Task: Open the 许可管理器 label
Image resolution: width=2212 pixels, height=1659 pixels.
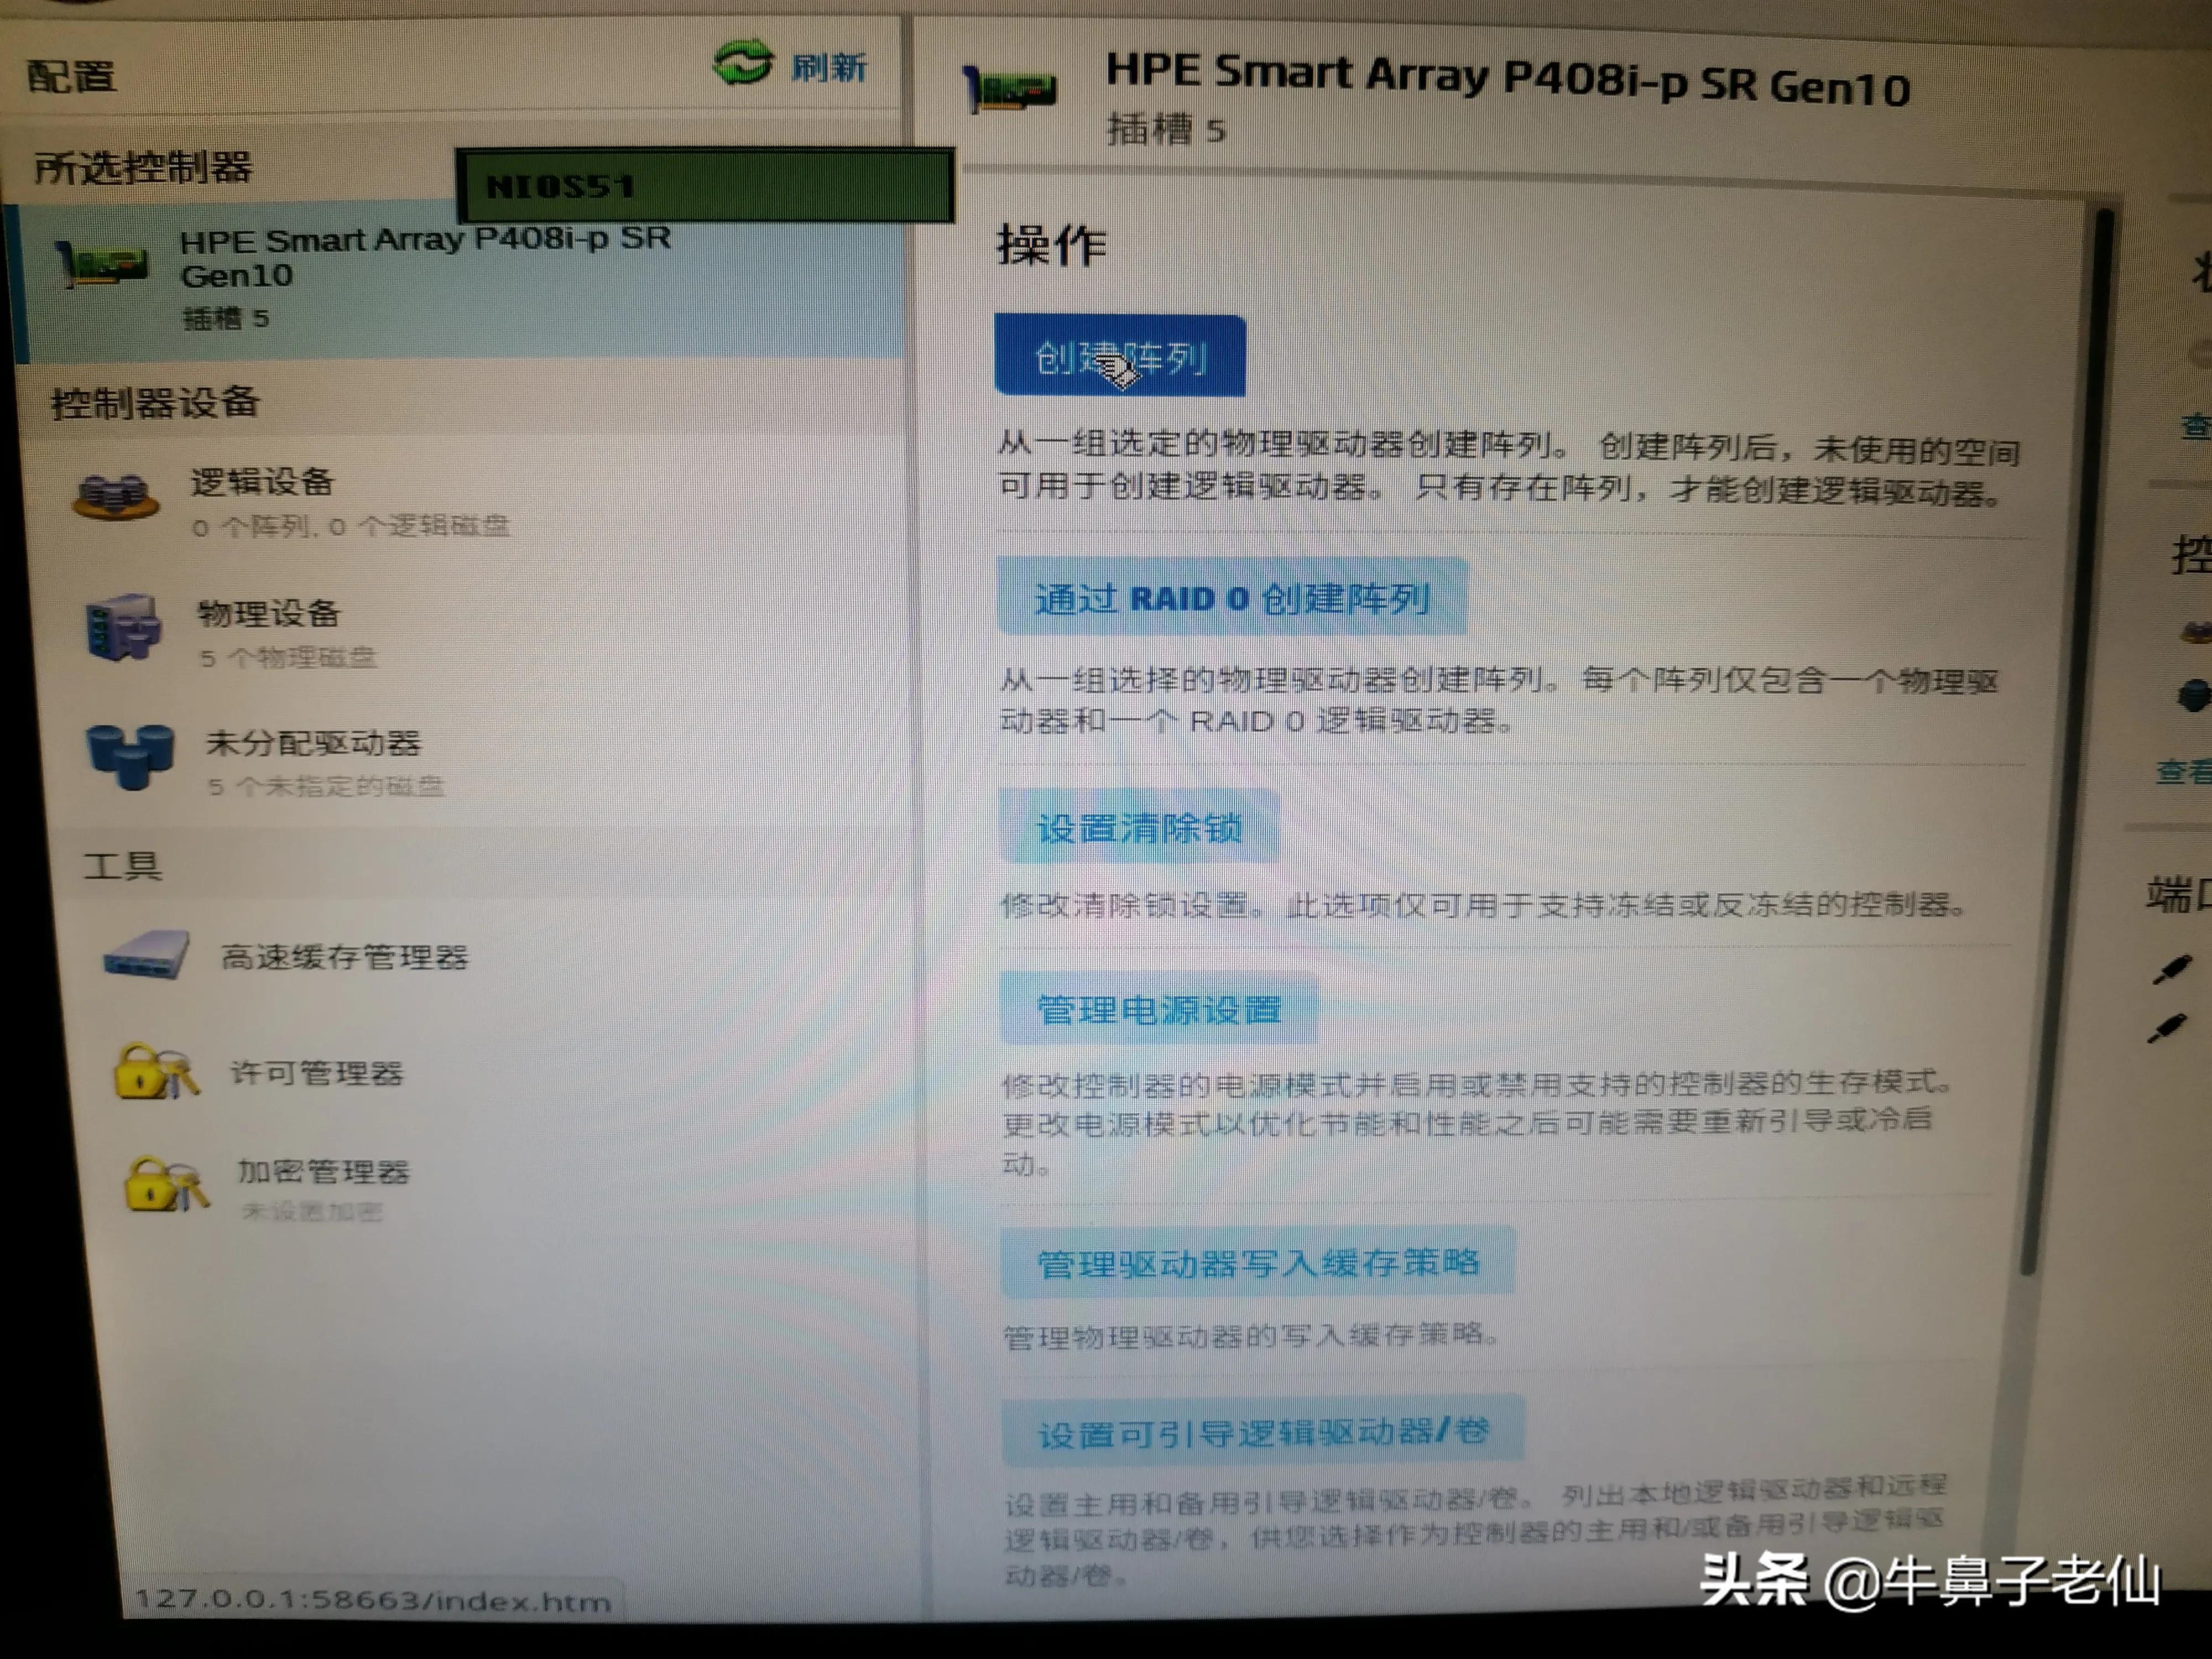Action: [317, 1073]
